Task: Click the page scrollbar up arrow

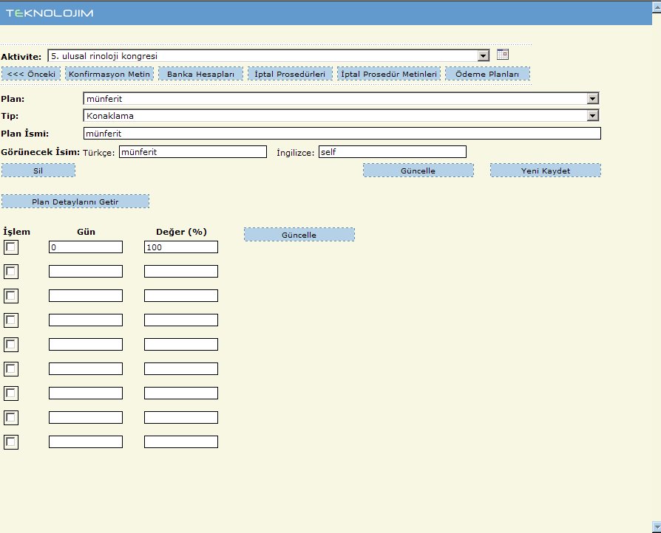Action: click(x=657, y=7)
